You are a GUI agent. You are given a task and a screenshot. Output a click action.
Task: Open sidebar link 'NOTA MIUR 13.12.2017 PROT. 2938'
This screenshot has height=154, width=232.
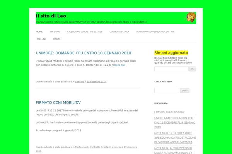point(175,138)
